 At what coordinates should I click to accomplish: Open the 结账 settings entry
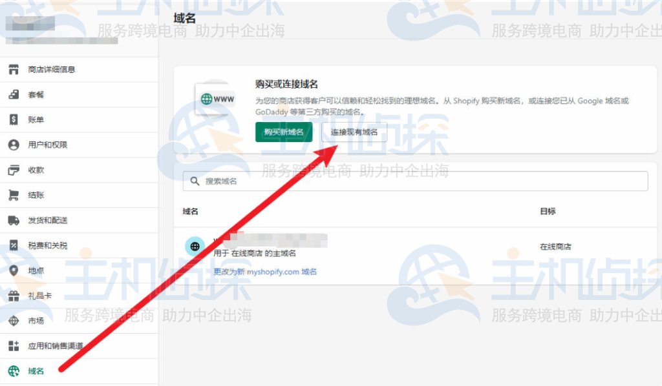39,195
